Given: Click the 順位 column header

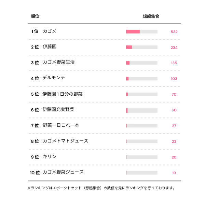Looking at the screenshot, I should tap(35, 16).
